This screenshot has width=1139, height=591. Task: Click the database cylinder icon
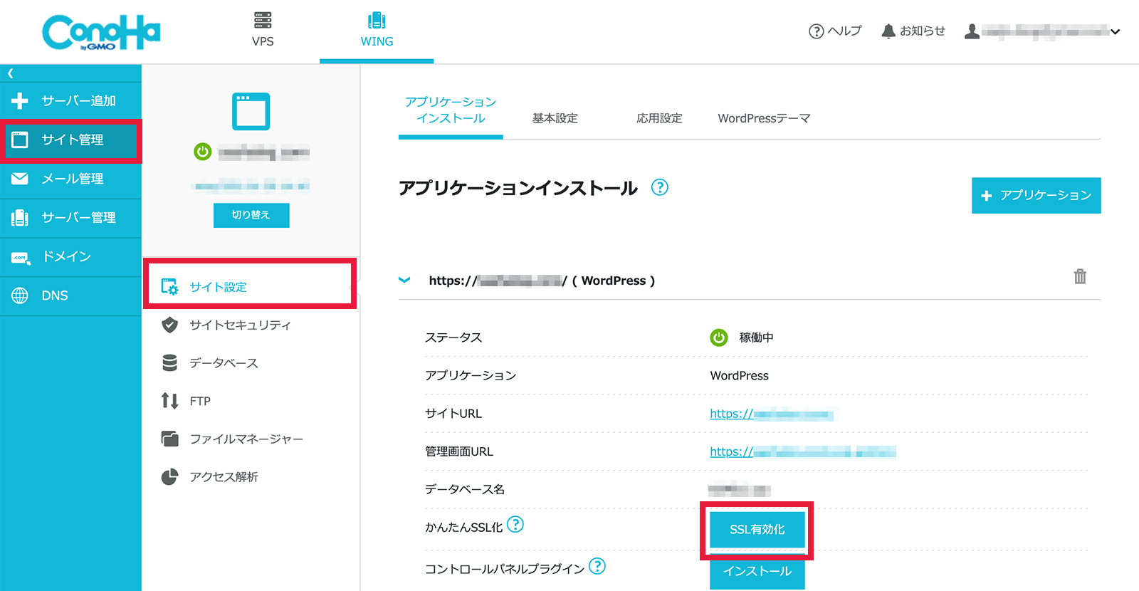coord(169,363)
